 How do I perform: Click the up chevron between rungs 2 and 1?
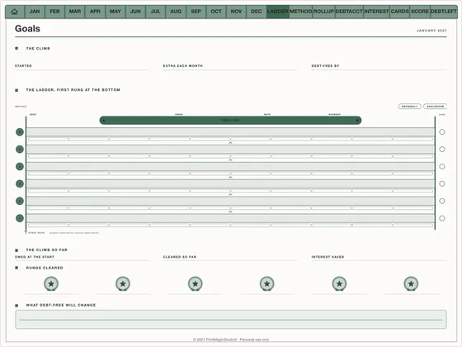pos(230,212)
